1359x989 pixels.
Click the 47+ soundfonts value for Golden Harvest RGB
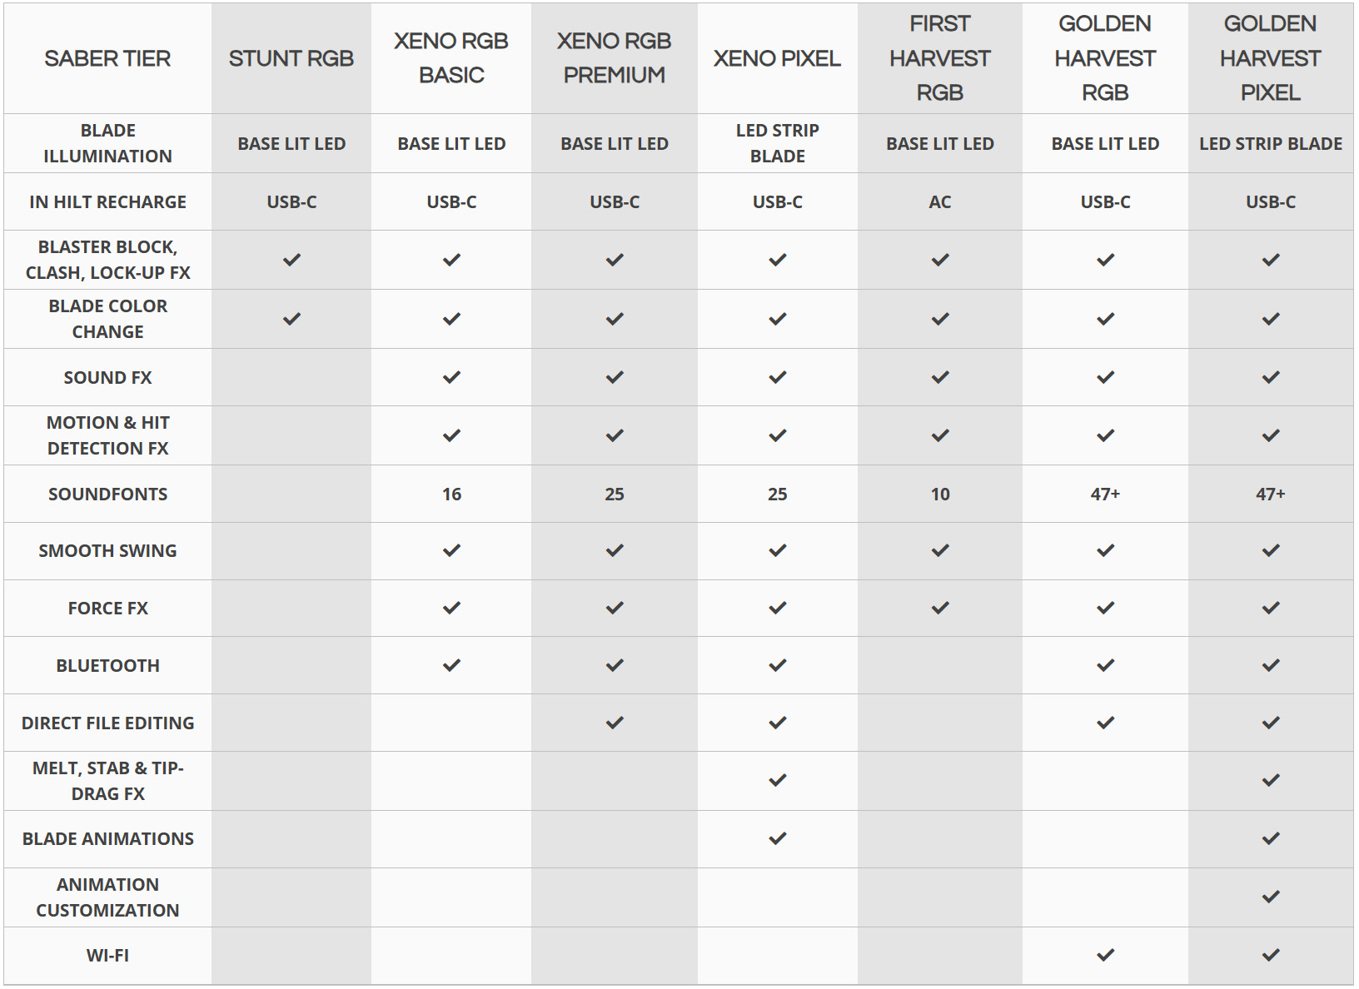pos(1105,494)
